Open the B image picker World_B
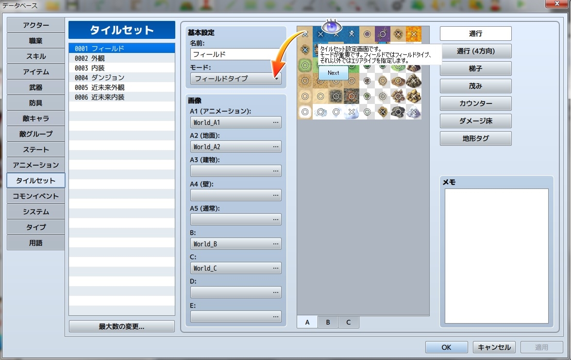The width and height of the screenshot is (571, 360). coord(235,244)
